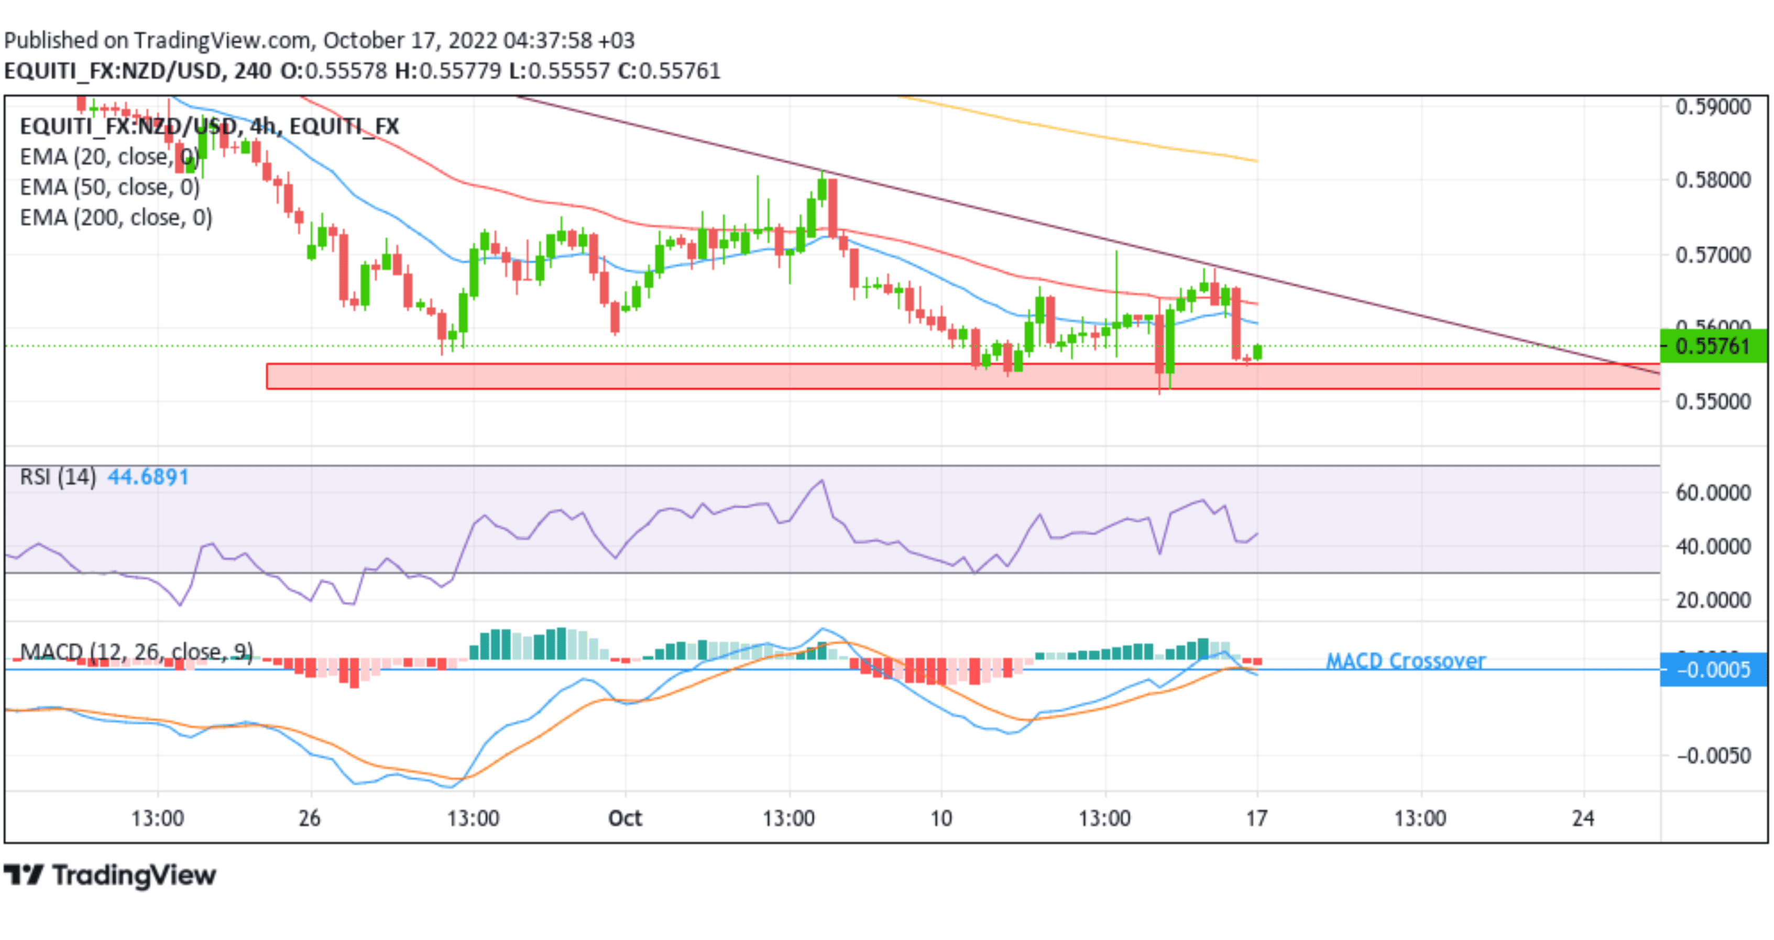Click the O:0.55578 open price value

[x=334, y=71]
